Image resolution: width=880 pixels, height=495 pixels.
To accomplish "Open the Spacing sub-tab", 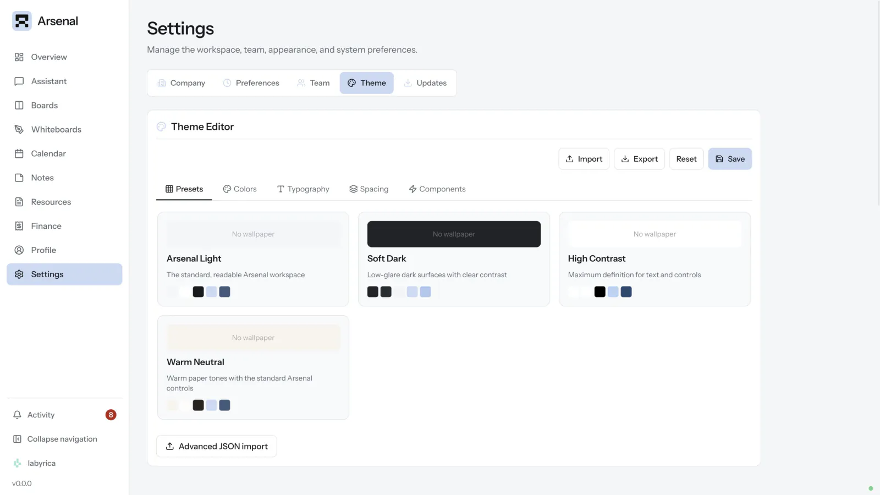I will [369, 189].
